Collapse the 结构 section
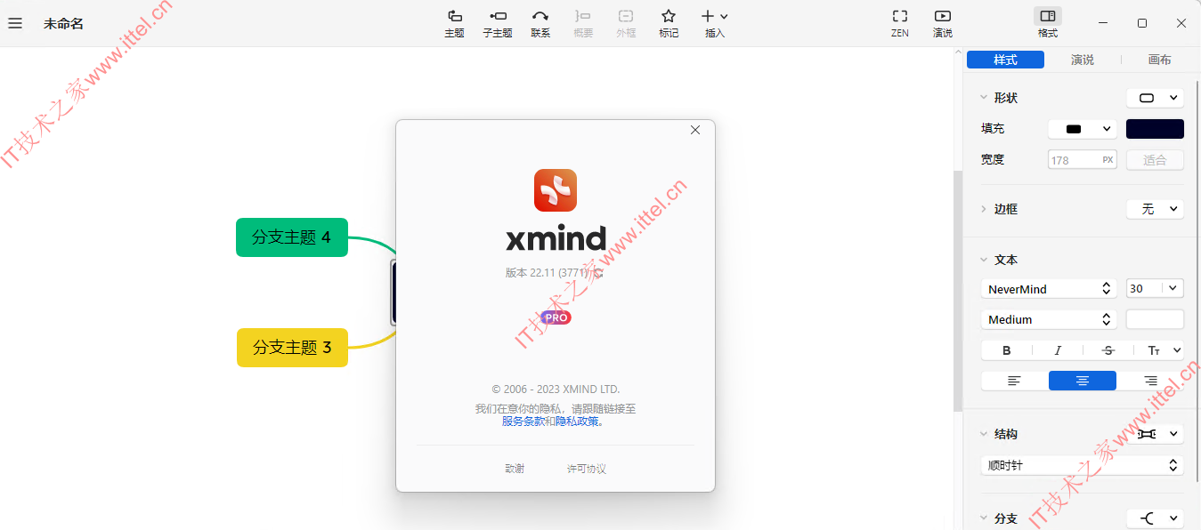The height and width of the screenshot is (530, 1201). (x=984, y=434)
